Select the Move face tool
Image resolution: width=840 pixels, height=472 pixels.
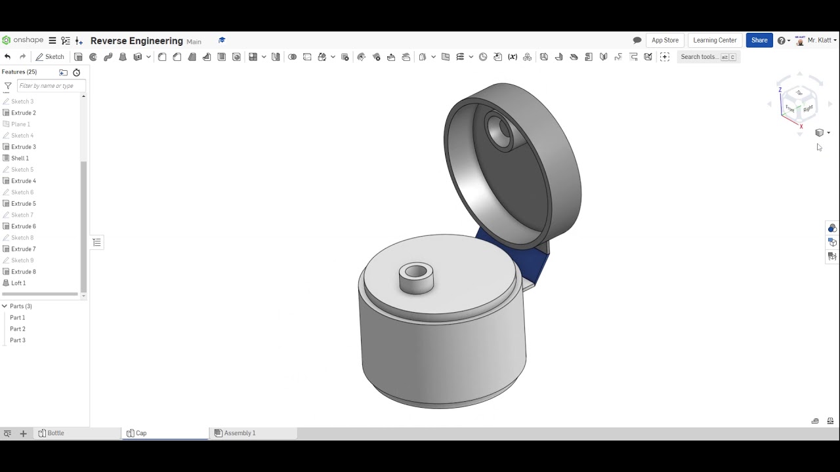coord(391,57)
